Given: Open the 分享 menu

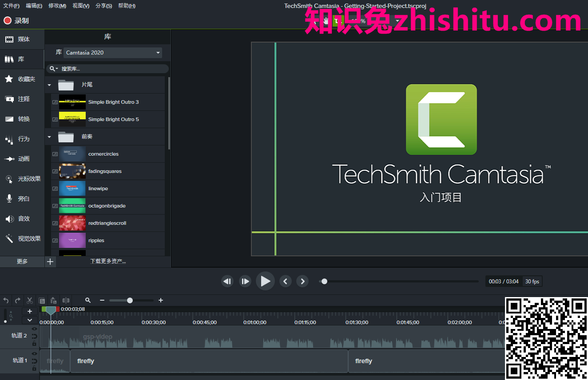Looking at the screenshot, I should 103,6.
